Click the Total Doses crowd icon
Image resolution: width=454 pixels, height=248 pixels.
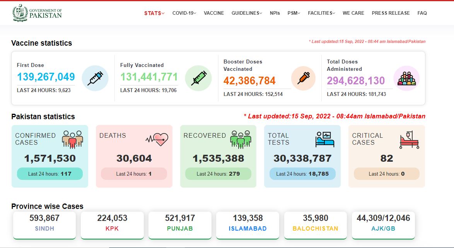[406, 78]
